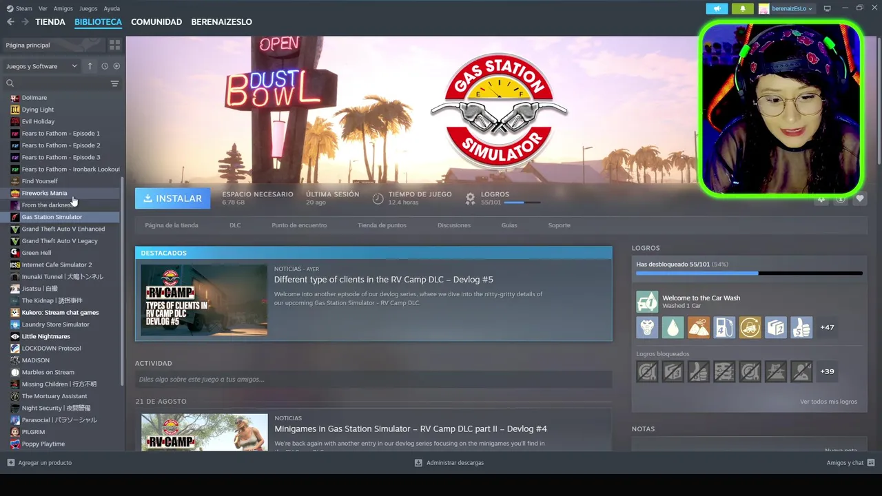Open Tienda de puntos link
This screenshot has width=882, height=496.
tap(382, 225)
